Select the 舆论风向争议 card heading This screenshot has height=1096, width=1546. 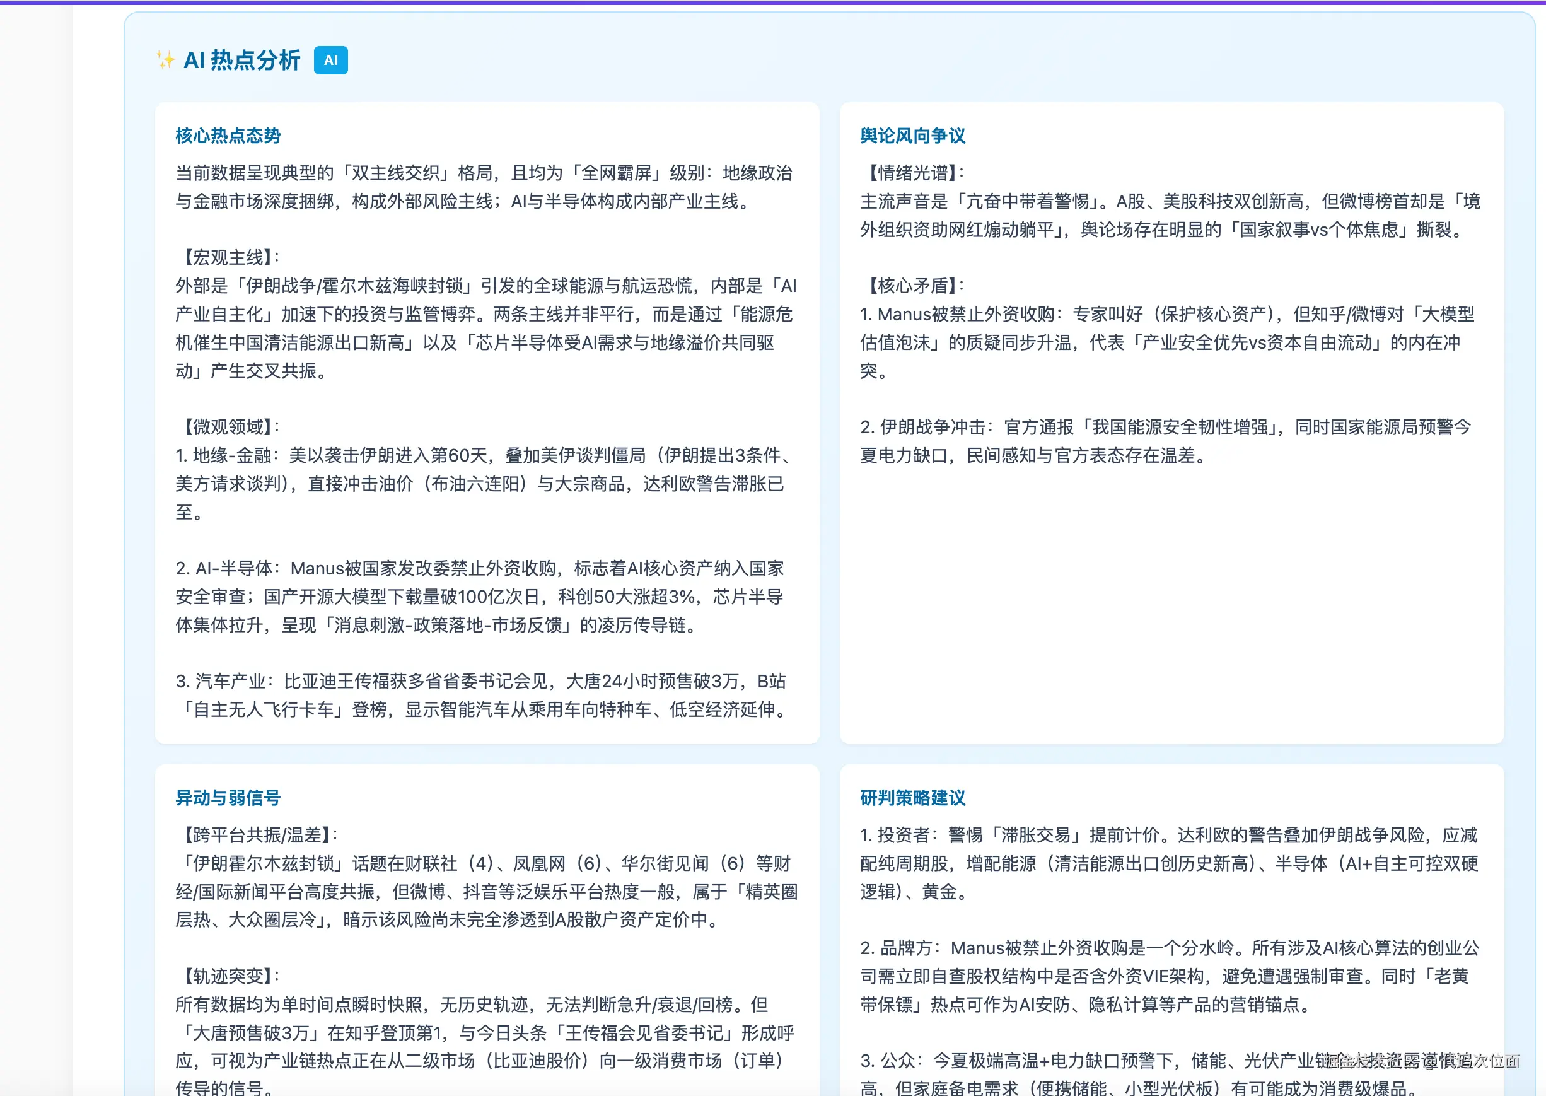pyautogui.click(x=912, y=136)
